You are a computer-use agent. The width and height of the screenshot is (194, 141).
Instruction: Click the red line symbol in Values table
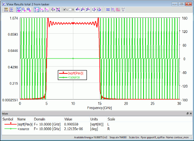point(10,124)
